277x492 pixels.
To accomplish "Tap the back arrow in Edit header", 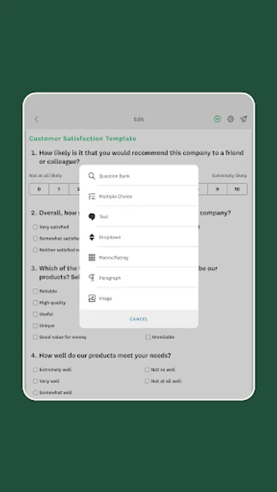I will 37,119.
